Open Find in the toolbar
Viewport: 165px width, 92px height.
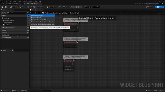point(30,7)
